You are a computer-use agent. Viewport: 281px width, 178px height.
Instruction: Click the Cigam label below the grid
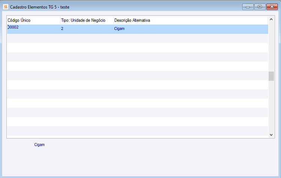(x=39, y=145)
